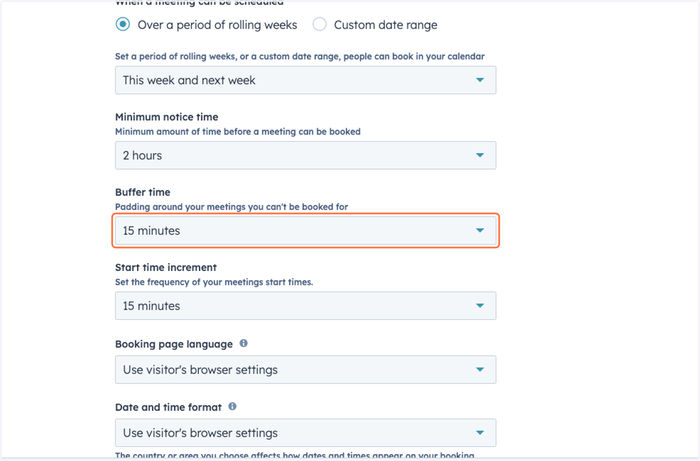This screenshot has height=461, width=700.
Task: Click info icon next to Booking page language
Action: [244, 343]
